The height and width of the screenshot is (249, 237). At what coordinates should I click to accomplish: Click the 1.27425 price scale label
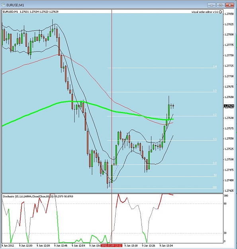click(x=229, y=190)
